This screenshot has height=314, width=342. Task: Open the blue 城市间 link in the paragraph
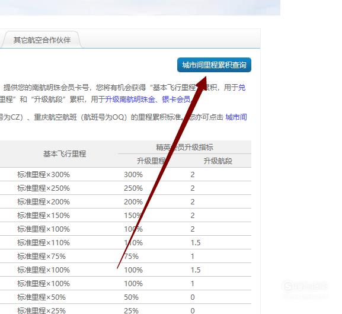(236, 117)
